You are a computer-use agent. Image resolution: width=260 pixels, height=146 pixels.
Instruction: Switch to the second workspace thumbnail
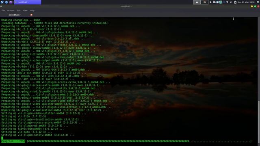click(204, 2)
